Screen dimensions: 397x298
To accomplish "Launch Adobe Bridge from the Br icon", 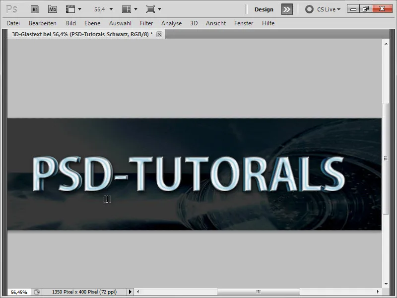I will 35,9.
